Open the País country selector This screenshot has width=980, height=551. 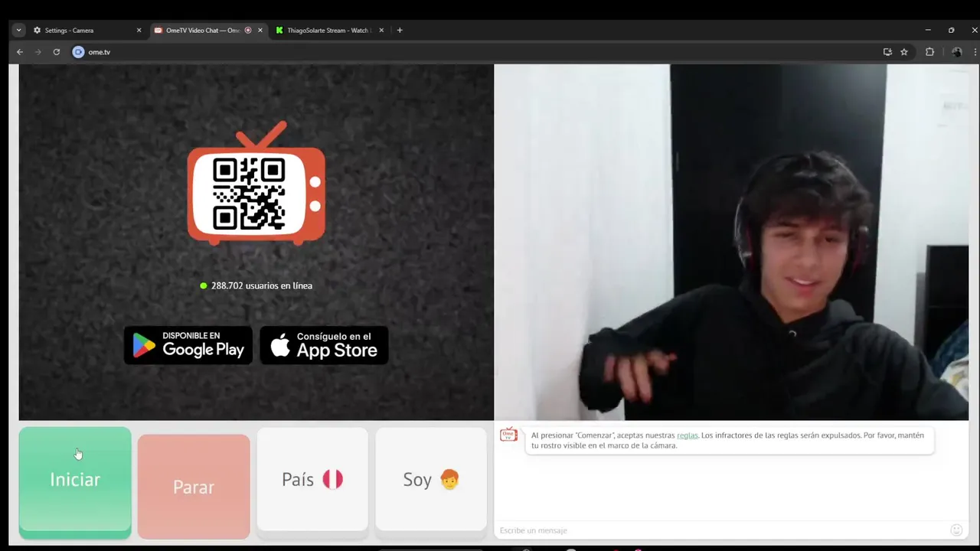point(312,479)
